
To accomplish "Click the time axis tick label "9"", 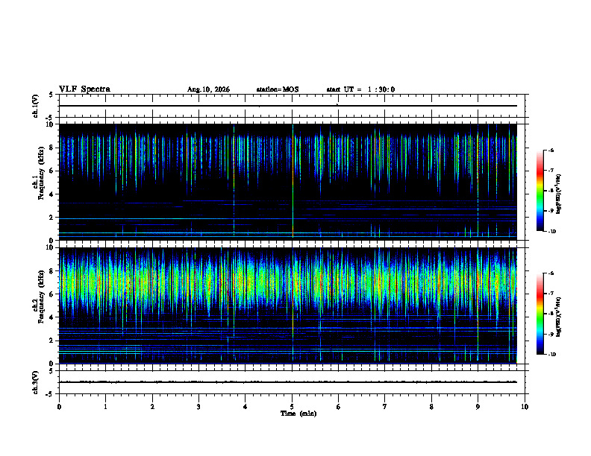I will click(478, 407).
